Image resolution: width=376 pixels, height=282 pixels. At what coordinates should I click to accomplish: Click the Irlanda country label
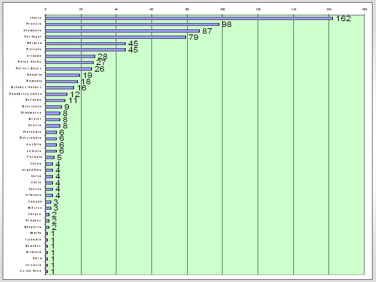pyautogui.click(x=34, y=56)
